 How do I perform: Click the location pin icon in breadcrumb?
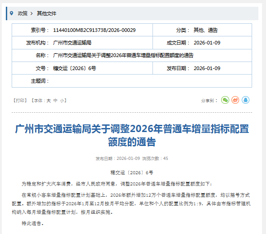pyautogui.click(x=12, y=13)
